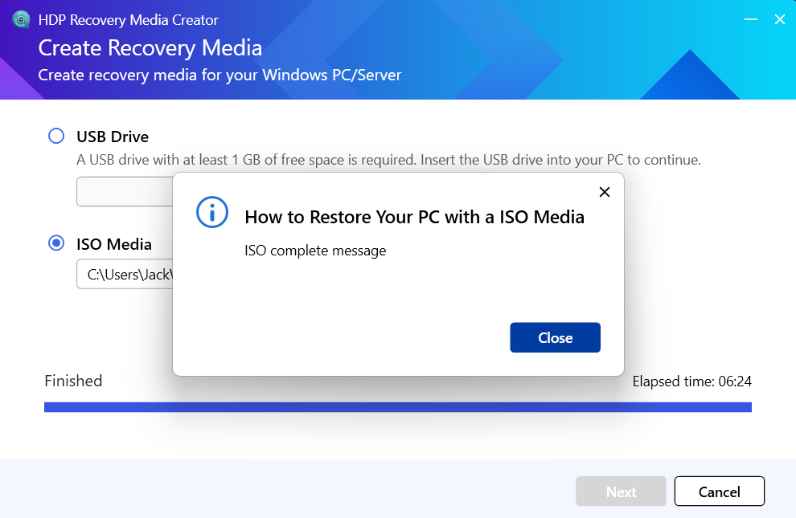Click the Create Recovery Media heading
This screenshot has height=518, width=796.
click(x=150, y=48)
